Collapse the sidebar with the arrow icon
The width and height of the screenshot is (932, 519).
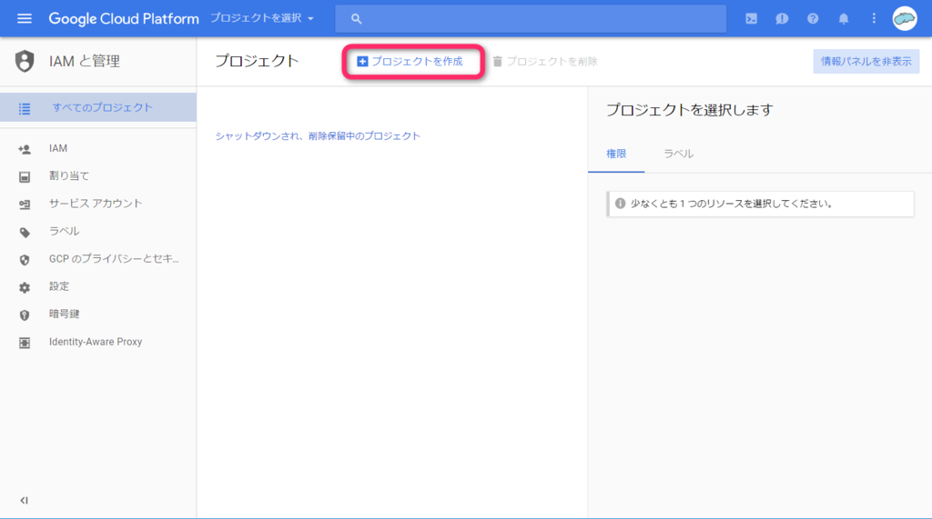tap(24, 501)
